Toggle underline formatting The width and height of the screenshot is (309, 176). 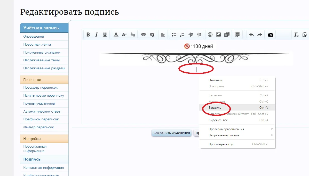click(x=105, y=34)
